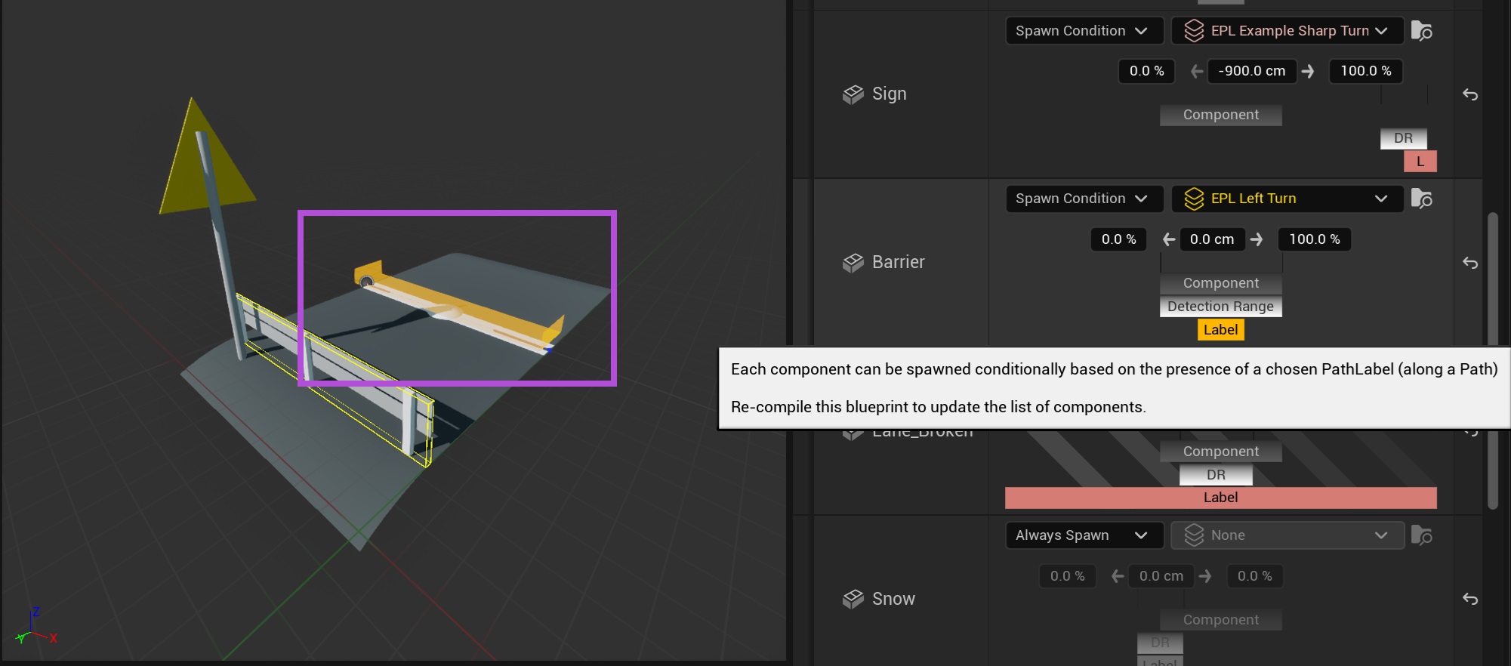
Task: Click browse icon beside EPL Example Sharp Turn
Action: (1421, 31)
